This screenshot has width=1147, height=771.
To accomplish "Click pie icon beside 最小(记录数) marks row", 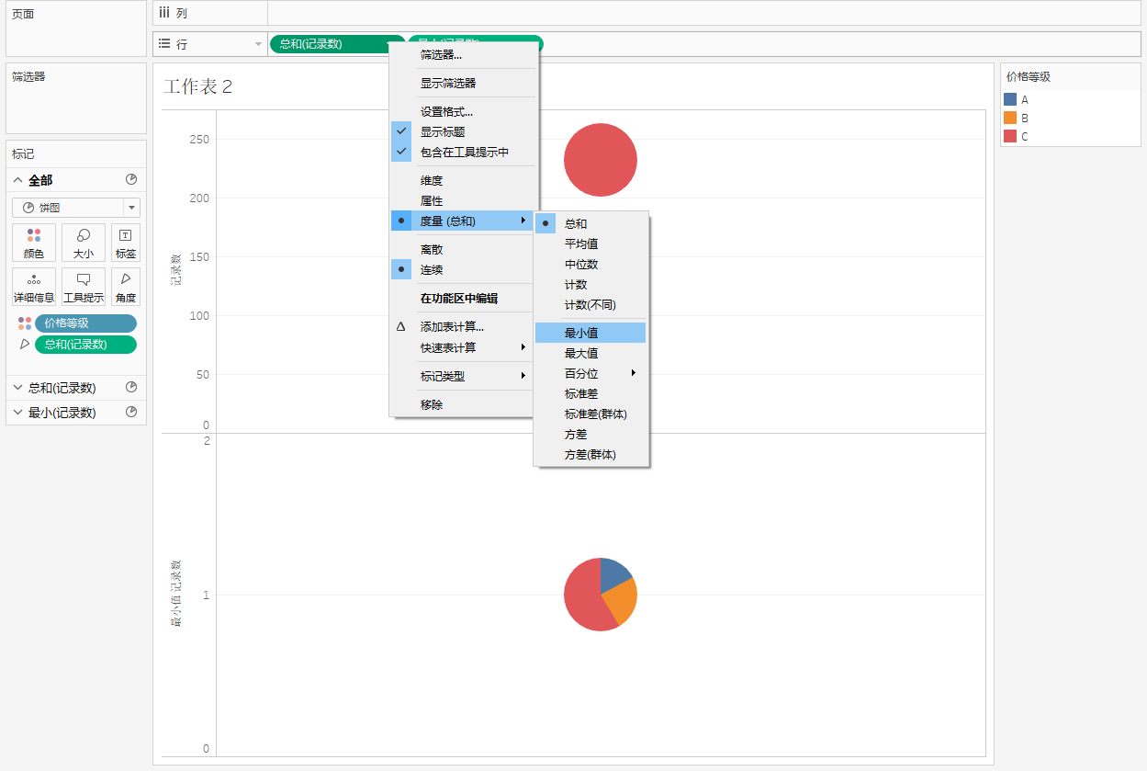I will 131,413.
